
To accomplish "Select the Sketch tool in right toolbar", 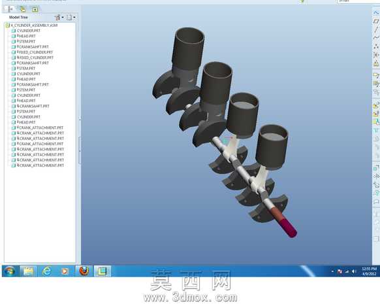I will click(x=376, y=12).
